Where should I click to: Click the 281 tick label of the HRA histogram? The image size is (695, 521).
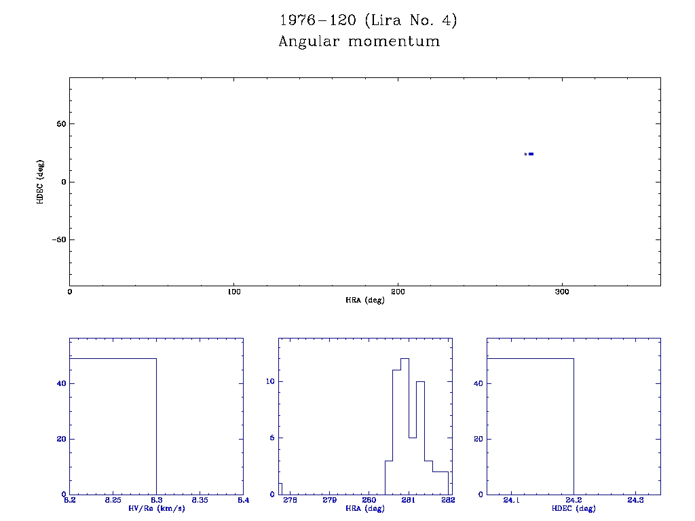(409, 501)
